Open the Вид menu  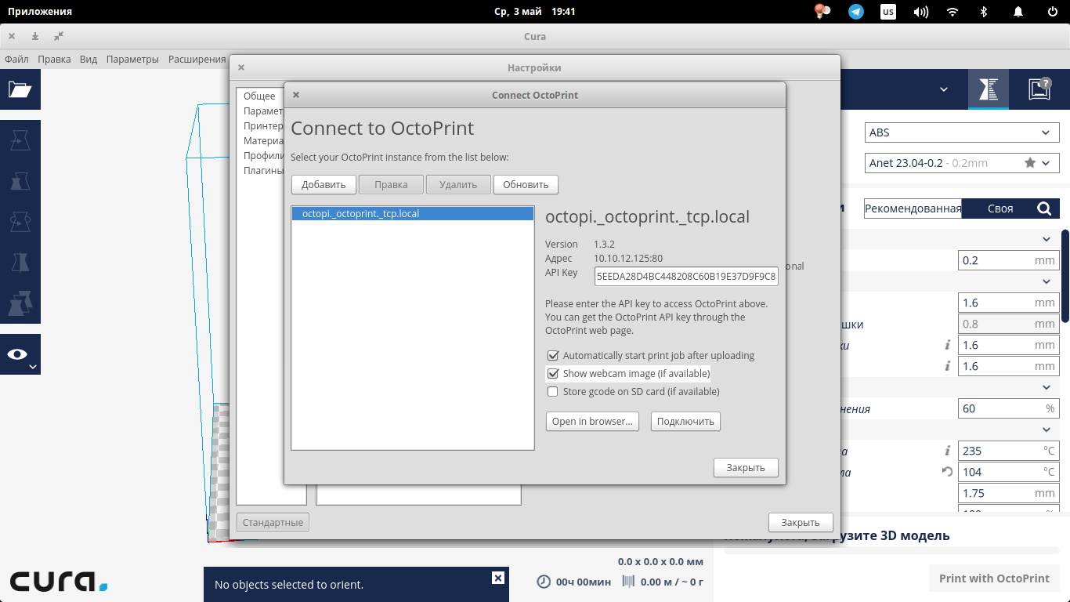[x=89, y=59]
